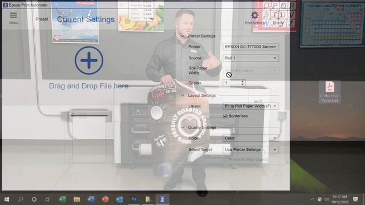
Task: Select Coffee Shop Poster.pdf desktop icon
Action: click(x=330, y=92)
